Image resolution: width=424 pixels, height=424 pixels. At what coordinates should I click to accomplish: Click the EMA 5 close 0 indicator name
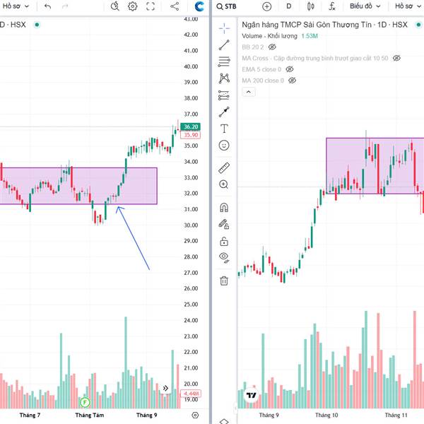(x=261, y=69)
